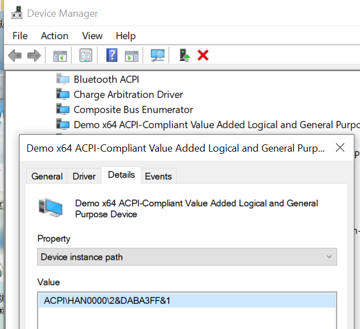Click the Update device driver icon
Screen dimensions: 360x329
[185, 55]
